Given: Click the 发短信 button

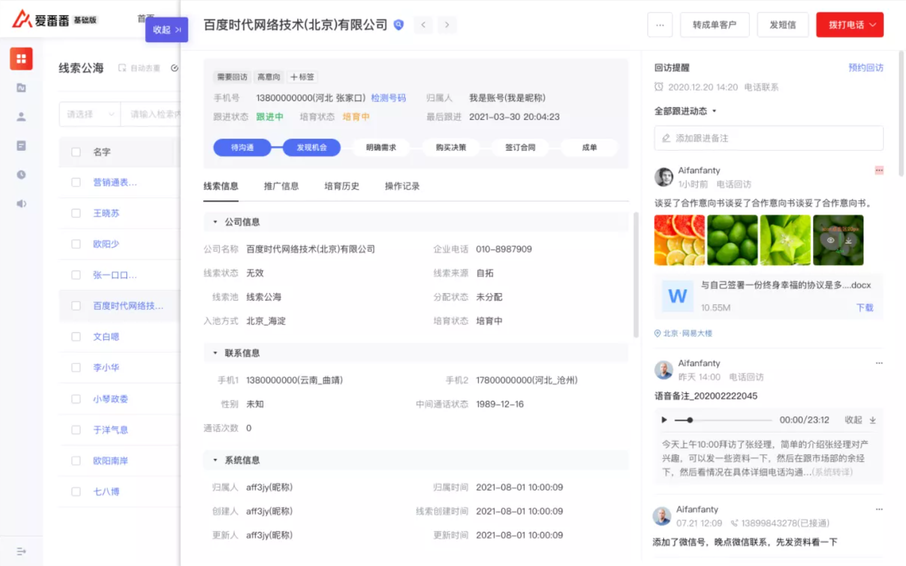Looking at the screenshot, I should [x=783, y=25].
